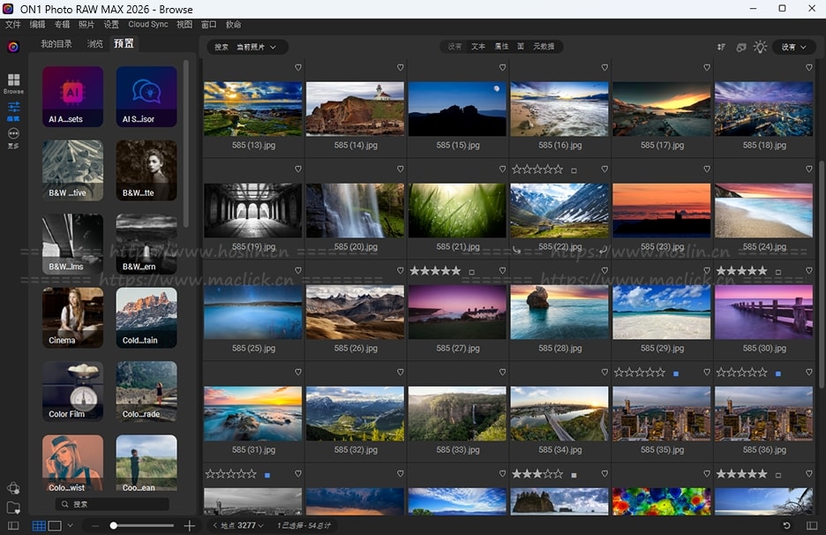Toggle favorite heart on 585 (18).jpg
This screenshot has height=535, width=826.
click(x=809, y=67)
